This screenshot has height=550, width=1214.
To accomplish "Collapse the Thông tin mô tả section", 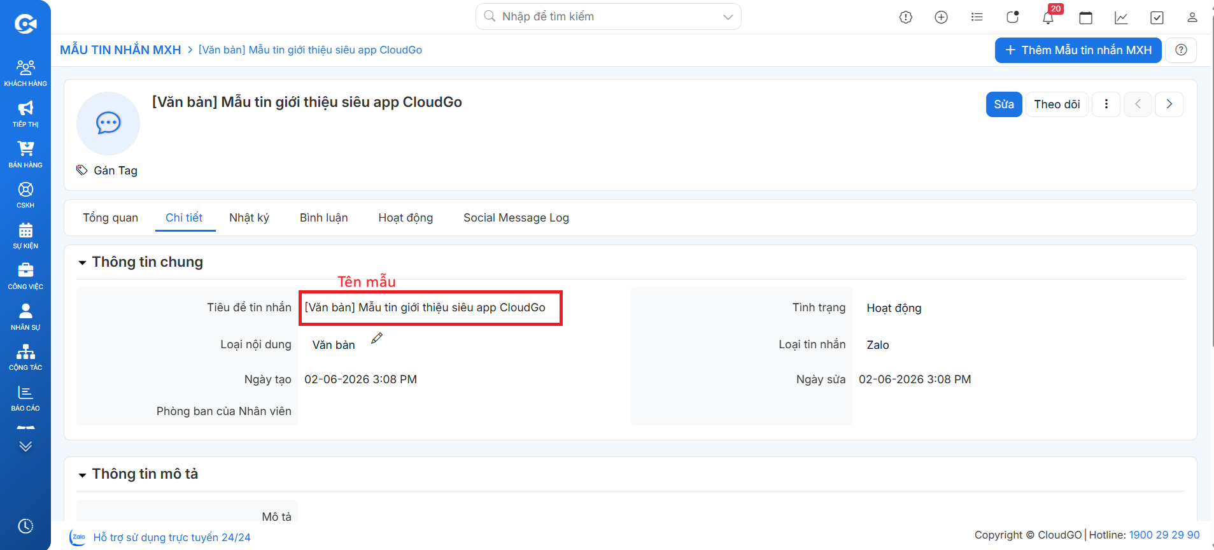I will (x=82, y=475).
